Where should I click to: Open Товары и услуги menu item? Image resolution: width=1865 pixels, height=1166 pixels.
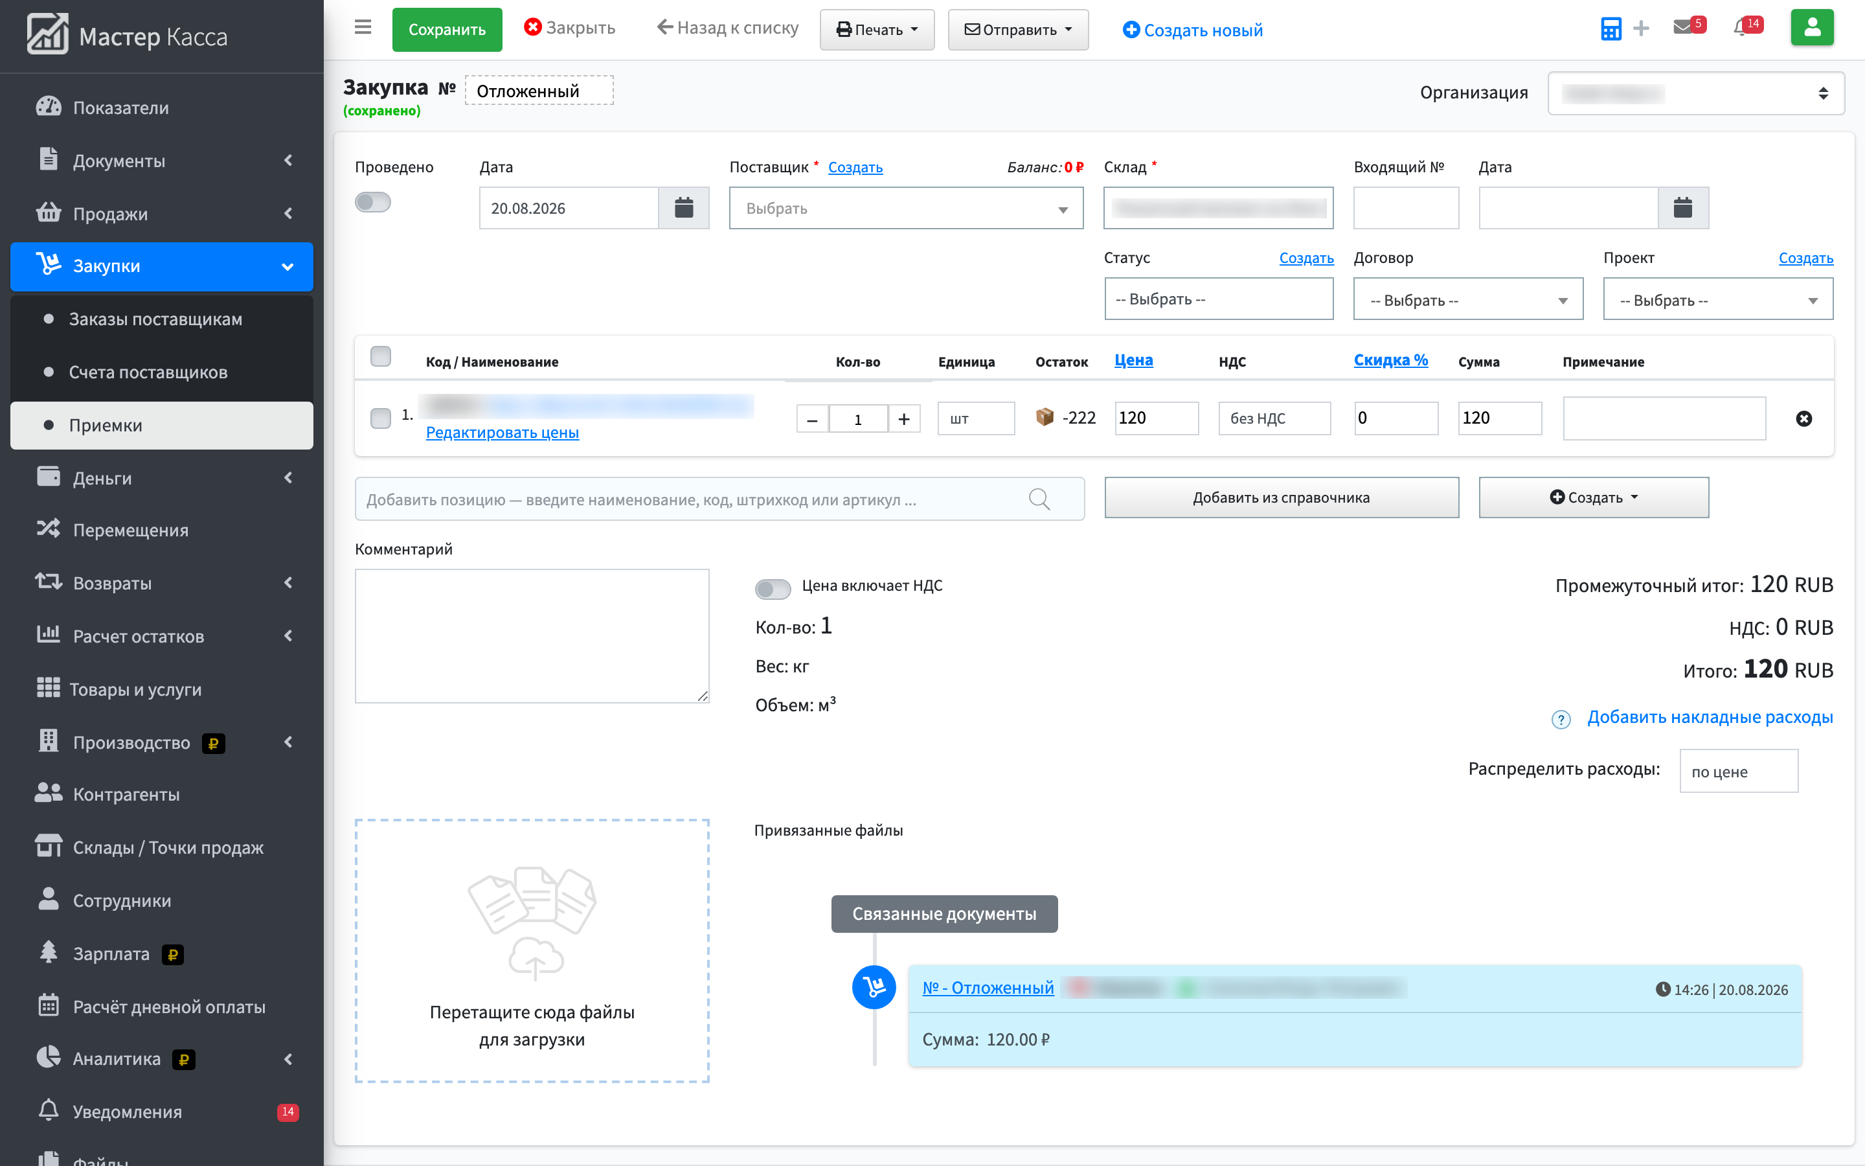(x=162, y=689)
